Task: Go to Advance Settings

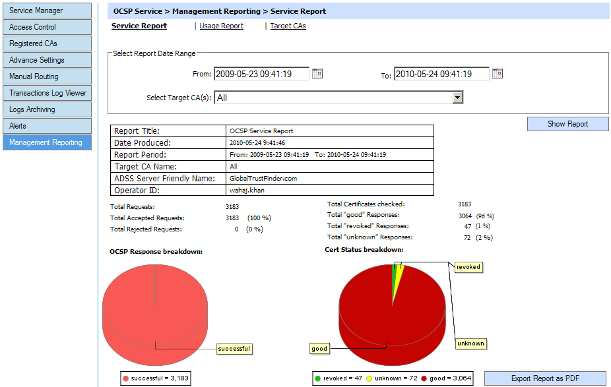Action: (46, 59)
